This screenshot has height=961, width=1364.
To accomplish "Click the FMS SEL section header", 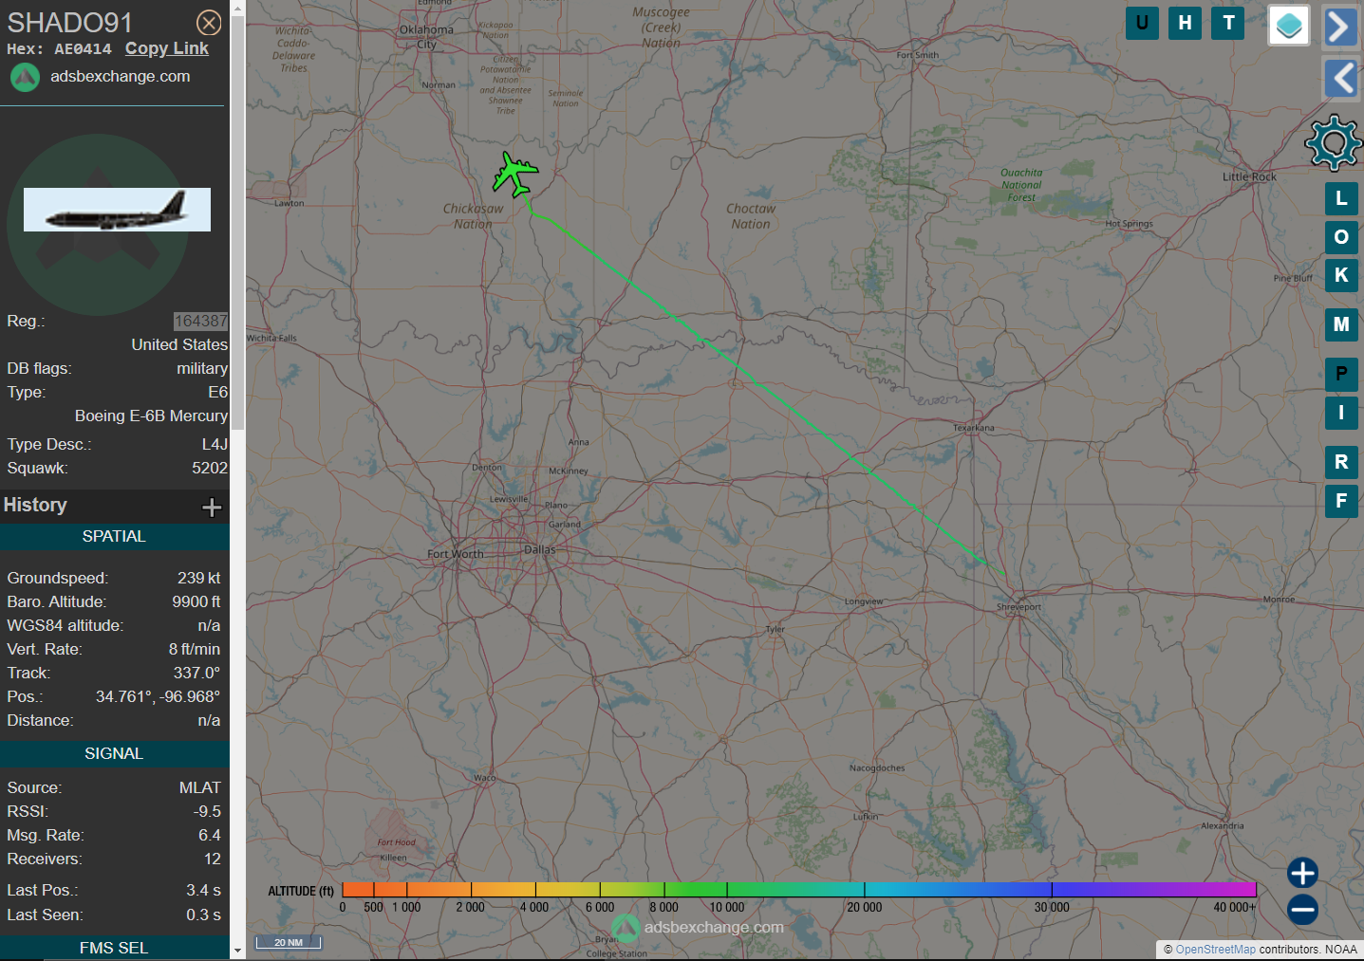I will tap(114, 948).
